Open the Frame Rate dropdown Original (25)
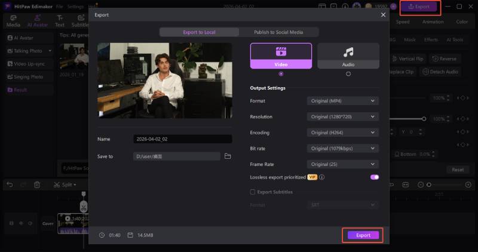Viewport: 478px width, 252px height. pos(342,164)
